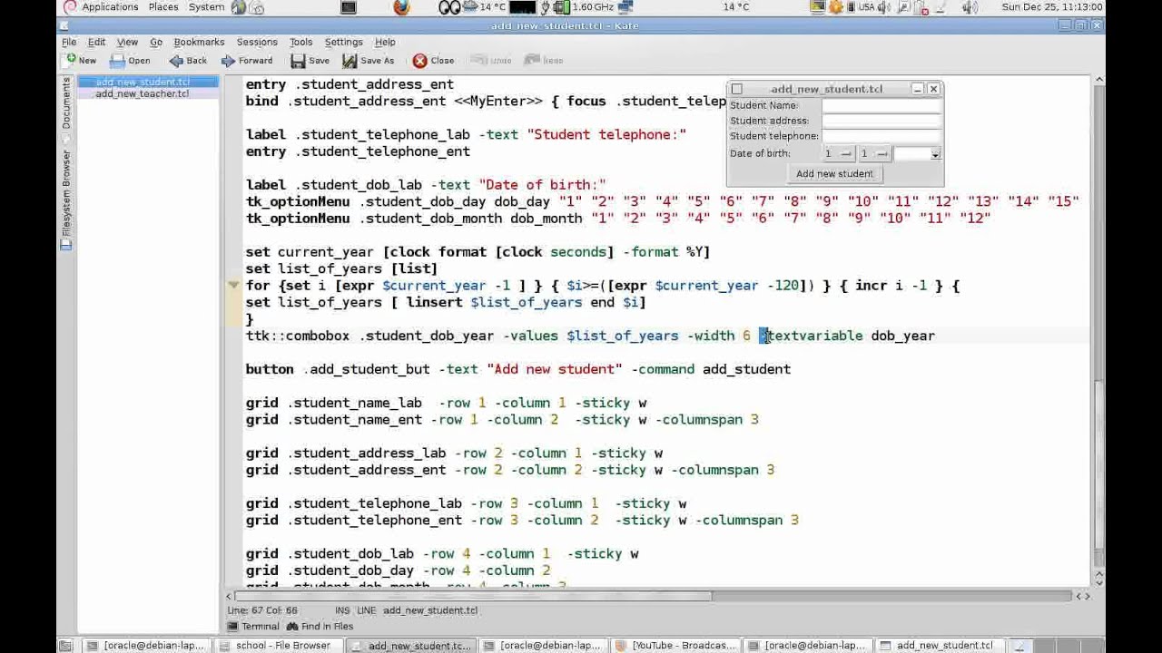Open the Sessions menu
Screen dimensions: 1162x653
[x=257, y=42]
